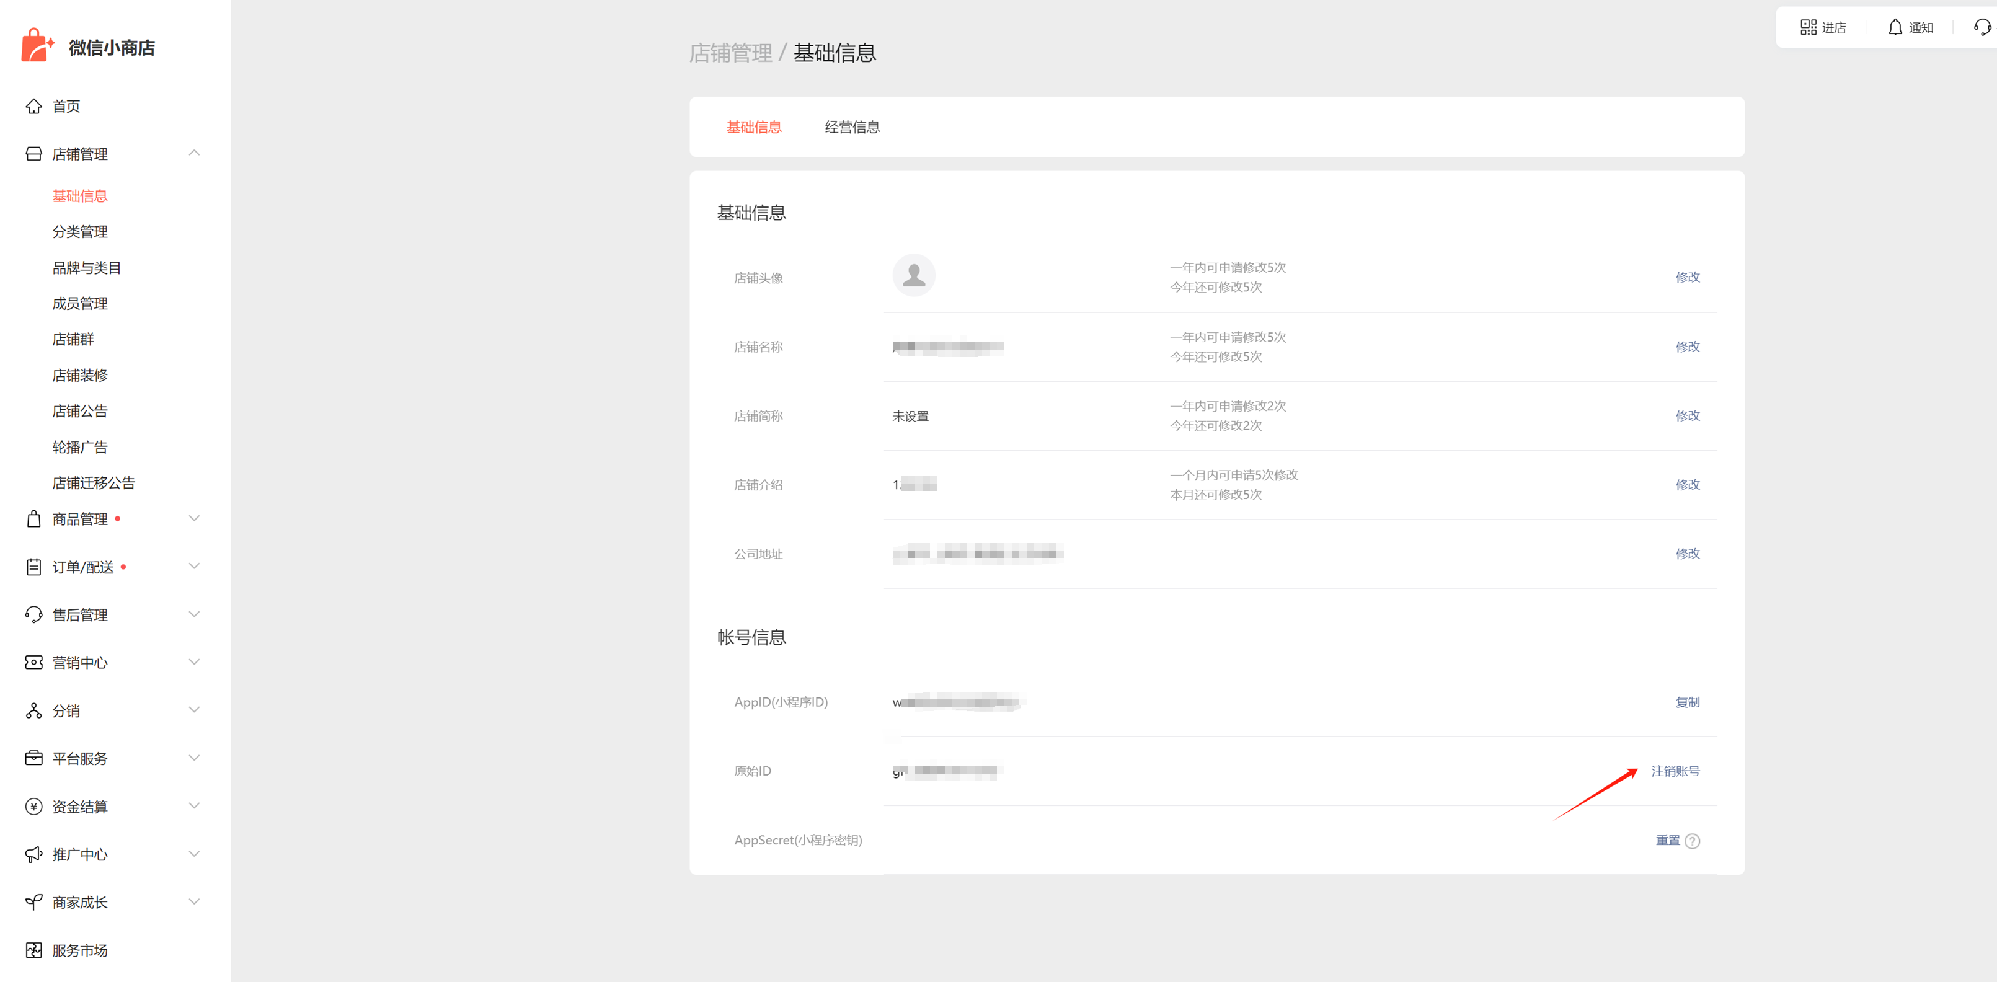Click the WeChat shop bag logo
This screenshot has height=982, width=1997.
click(37, 46)
